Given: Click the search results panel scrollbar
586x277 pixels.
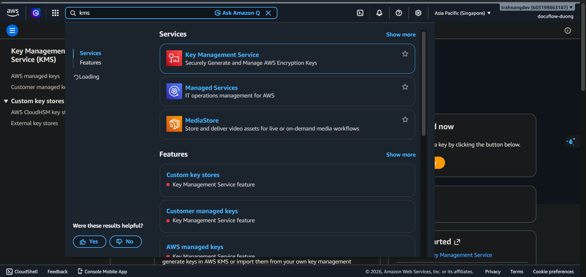Looking at the screenshot, I should 424,83.
